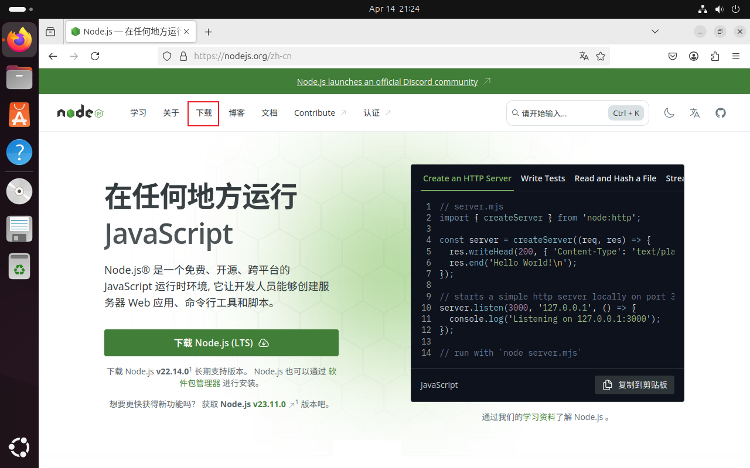Open the Discord community announcement link
This screenshot has height=468, width=750.
point(387,81)
